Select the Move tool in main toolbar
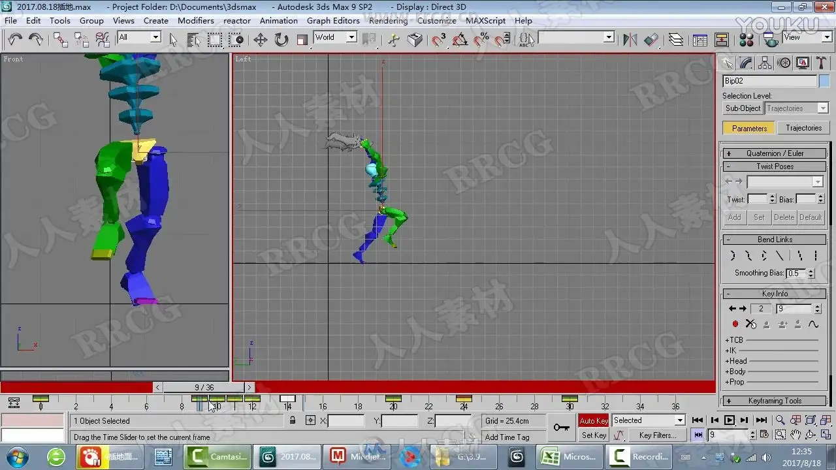Viewport: 836px width, 470px height. pyautogui.click(x=261, y=40)
